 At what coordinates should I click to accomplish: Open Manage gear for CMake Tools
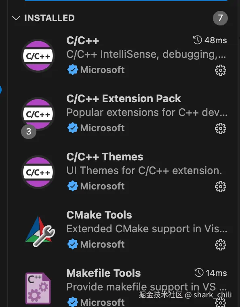221,244
